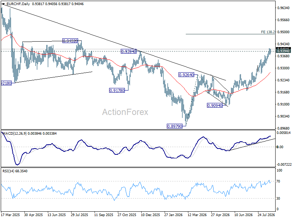Image resolution: width=292 pixels, height=219 pixels.
Task: Select the 27 Apr 2026 date label
Action: click(220, 215)
